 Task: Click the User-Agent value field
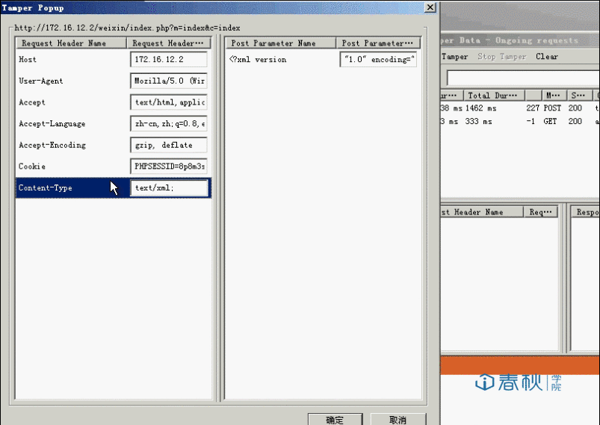169,81
